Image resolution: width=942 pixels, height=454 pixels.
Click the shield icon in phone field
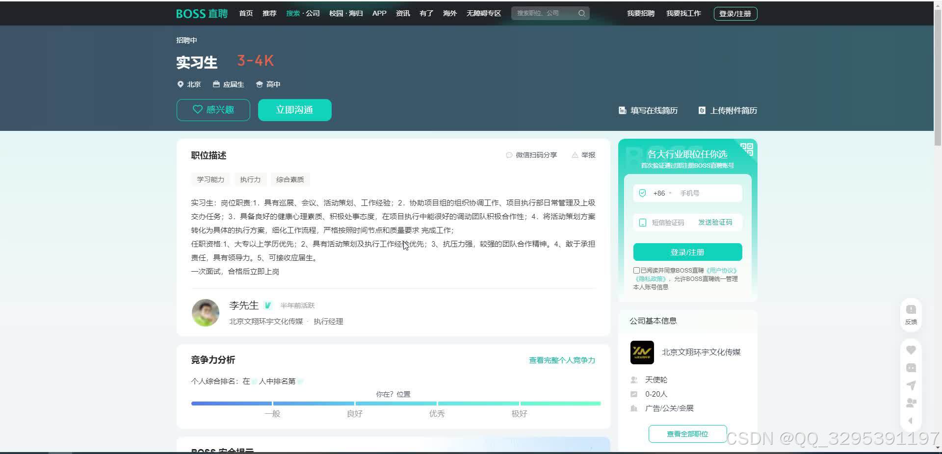(x=642, y=193)
